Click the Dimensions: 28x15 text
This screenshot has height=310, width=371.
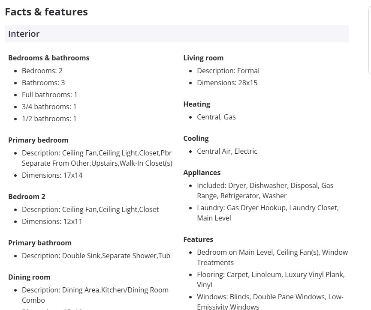click(x=227, y=83)
